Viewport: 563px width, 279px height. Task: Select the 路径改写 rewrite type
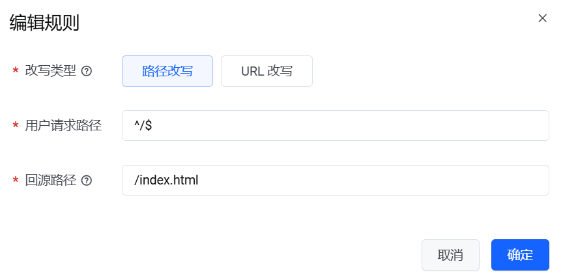[167, 71]
